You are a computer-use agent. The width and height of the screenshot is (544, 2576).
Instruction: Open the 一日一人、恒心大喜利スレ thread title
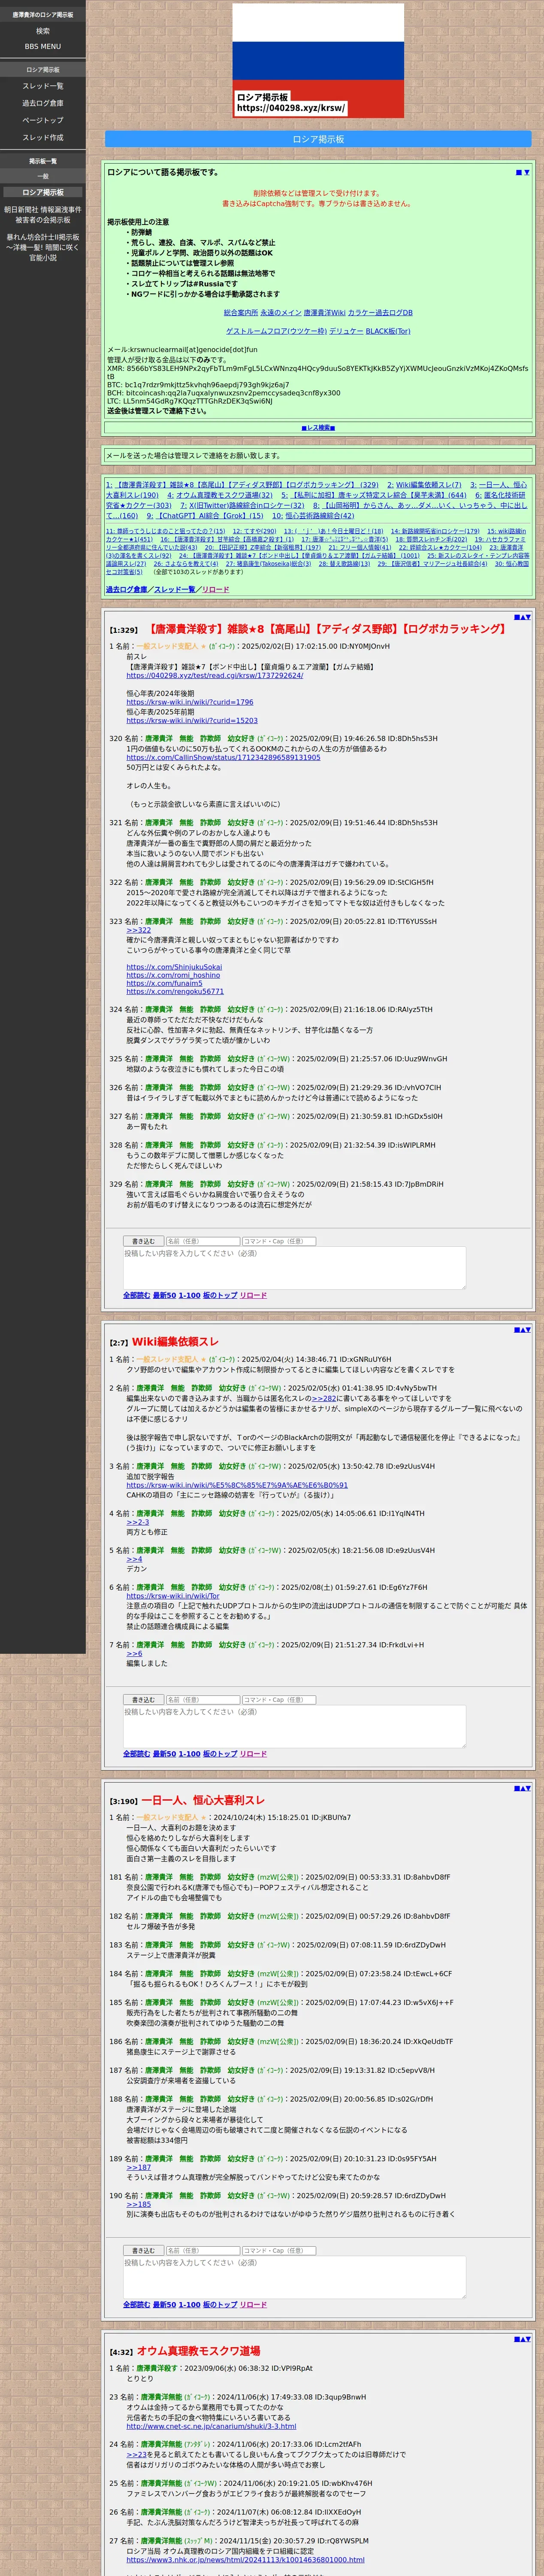tap(202, 1800)
